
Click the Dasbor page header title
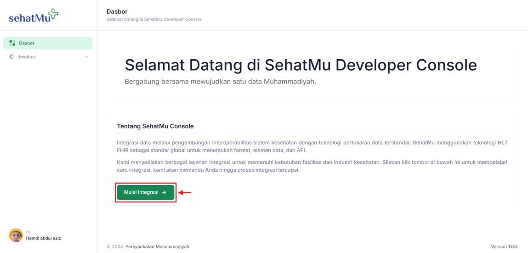[117, 12]
